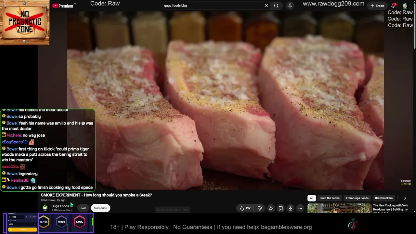Select the From the series chip
Viewport: 416px width, 234px height.
pos(330,198)
